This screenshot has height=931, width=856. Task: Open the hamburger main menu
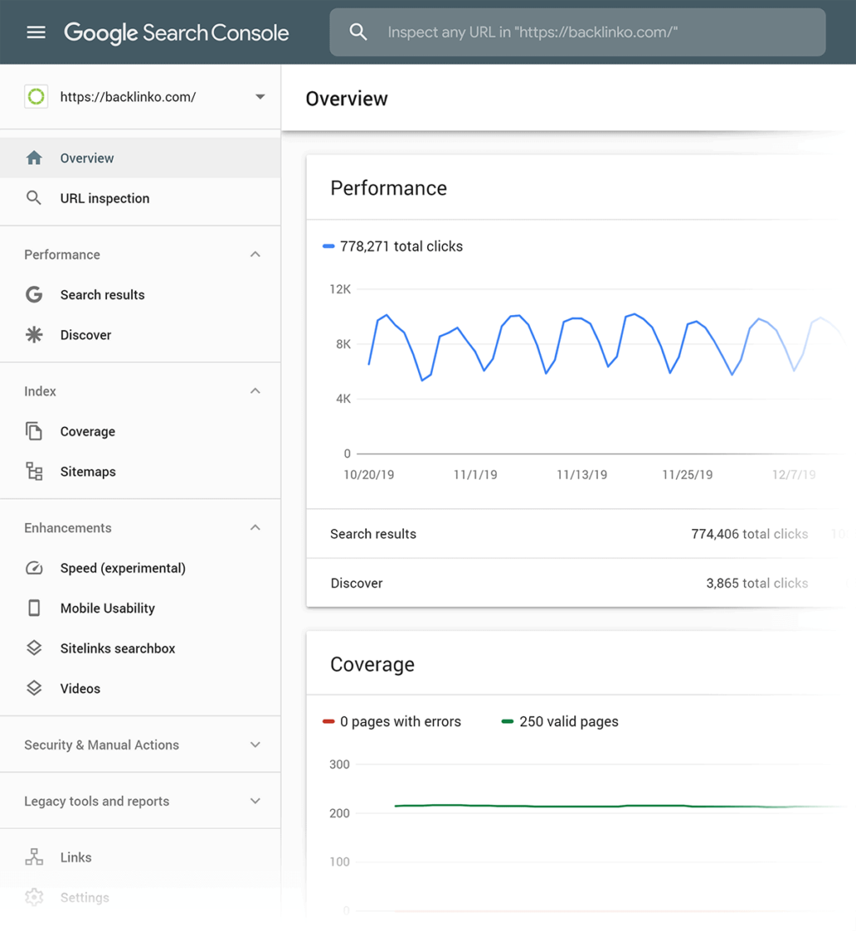click(36, 33)
